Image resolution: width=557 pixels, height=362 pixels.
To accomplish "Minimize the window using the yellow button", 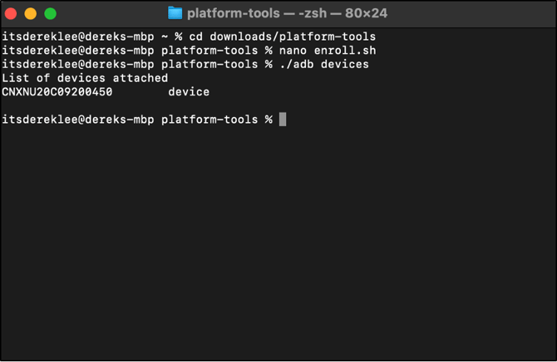I will click(x=31, y=13).
